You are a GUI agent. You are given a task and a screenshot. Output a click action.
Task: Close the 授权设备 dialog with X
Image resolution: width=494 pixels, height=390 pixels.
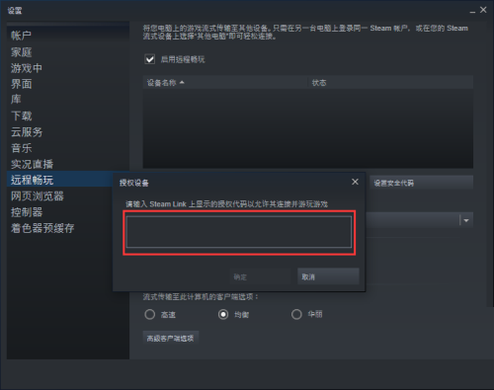[x=355, y=182]
